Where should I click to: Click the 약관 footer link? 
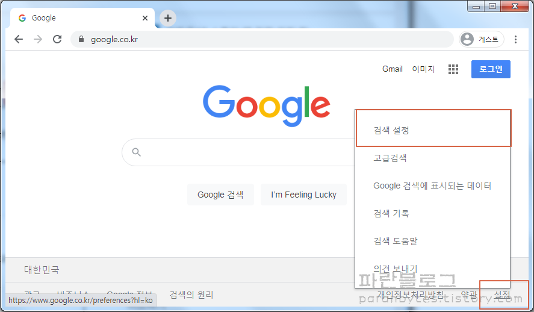[469, 295]
